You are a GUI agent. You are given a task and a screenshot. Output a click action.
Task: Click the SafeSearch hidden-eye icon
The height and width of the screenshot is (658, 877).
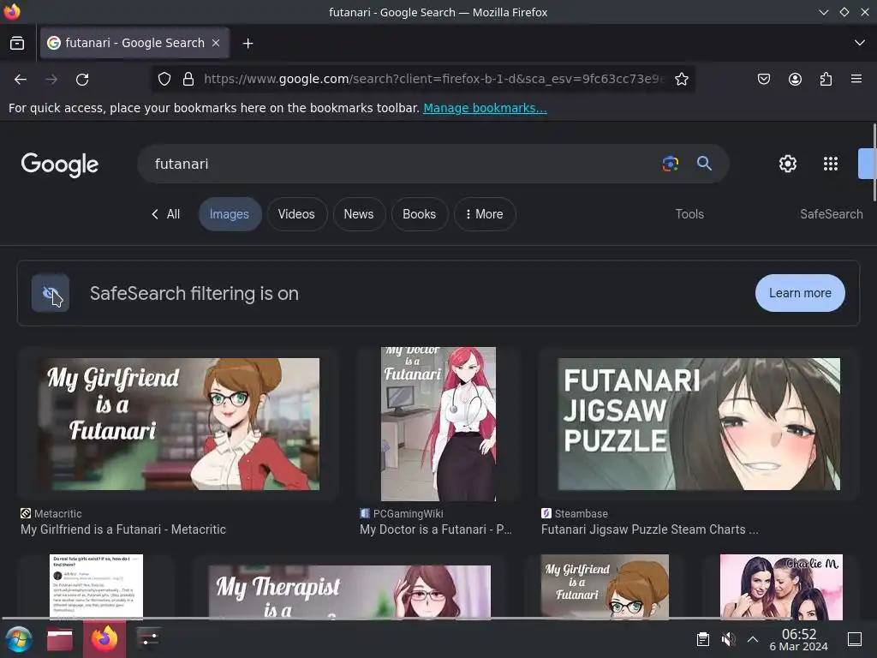tap(51, 293)
